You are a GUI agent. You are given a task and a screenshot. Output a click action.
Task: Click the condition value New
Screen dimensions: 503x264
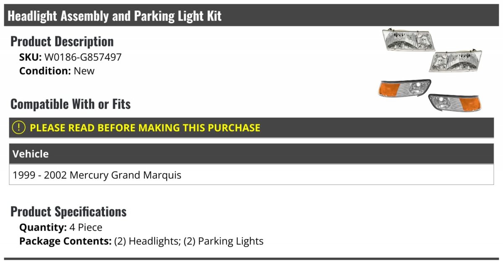(x=84, y=71)
